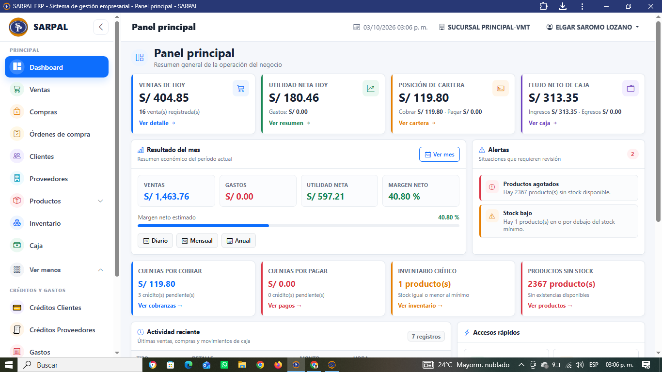Open the Ver productos link
Image resolution: width=662 pixels, height=372 pixels.
tap(551, 306)
